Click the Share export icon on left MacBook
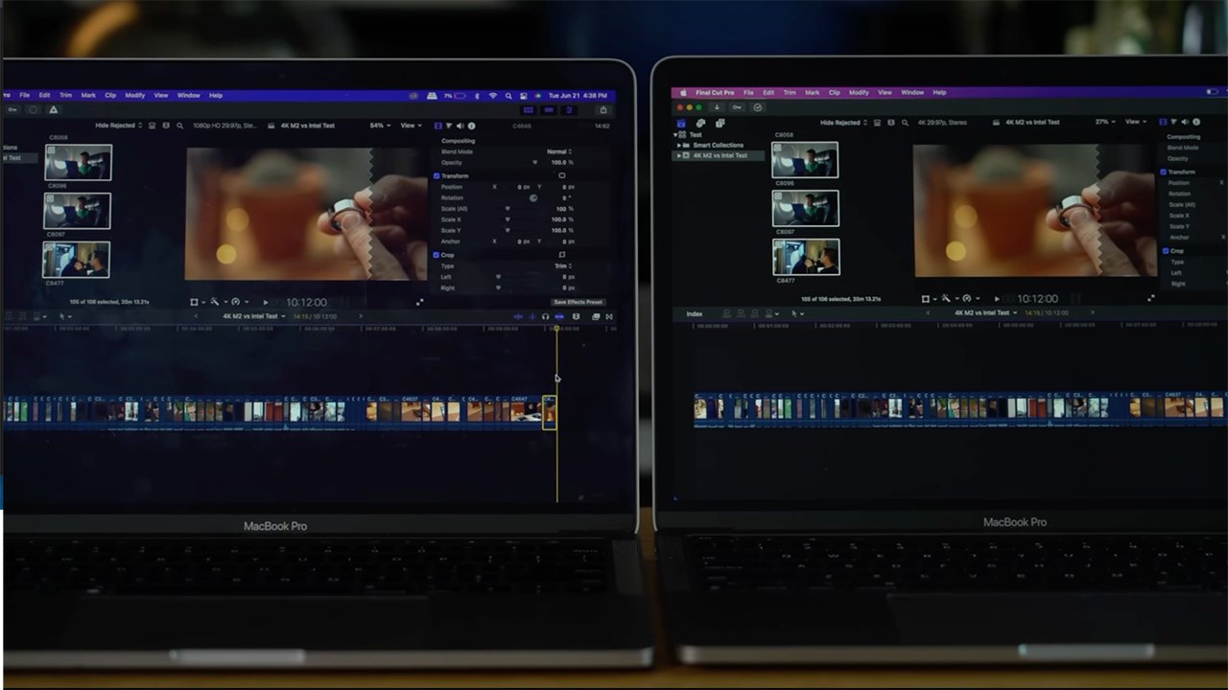Screen dimensions: 1228x690 pos(603,110)
